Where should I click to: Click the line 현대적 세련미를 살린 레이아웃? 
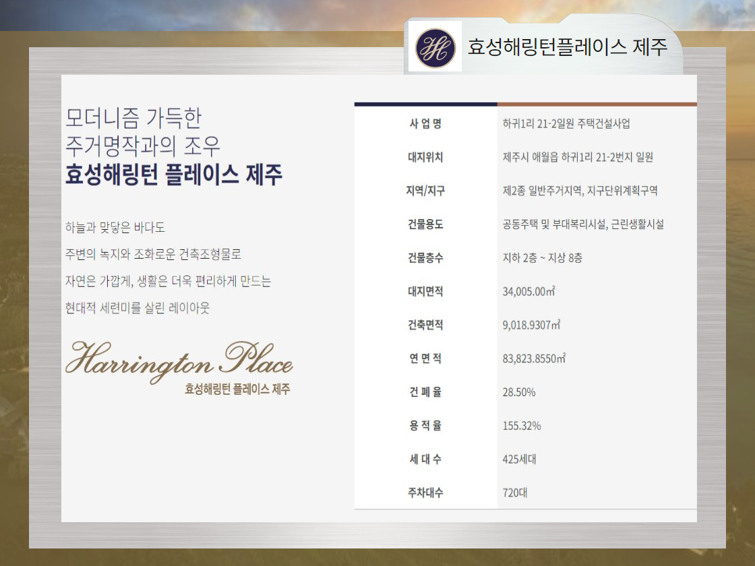[x=138, y=308]
